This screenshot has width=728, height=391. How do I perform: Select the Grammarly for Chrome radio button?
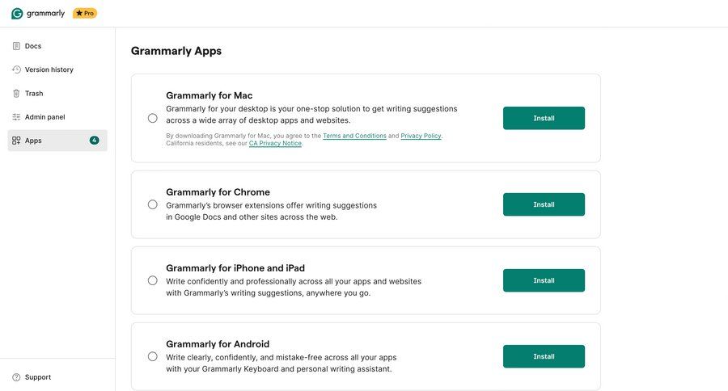(x=152, y=204)
